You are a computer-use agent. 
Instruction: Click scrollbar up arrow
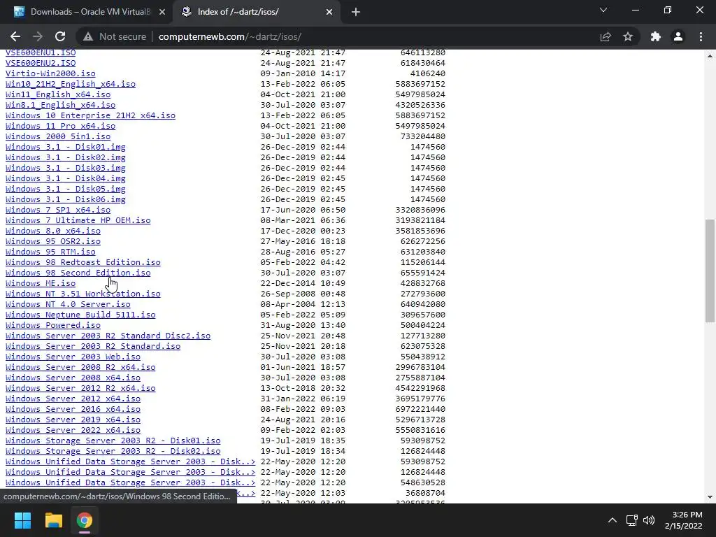point(710,56)
